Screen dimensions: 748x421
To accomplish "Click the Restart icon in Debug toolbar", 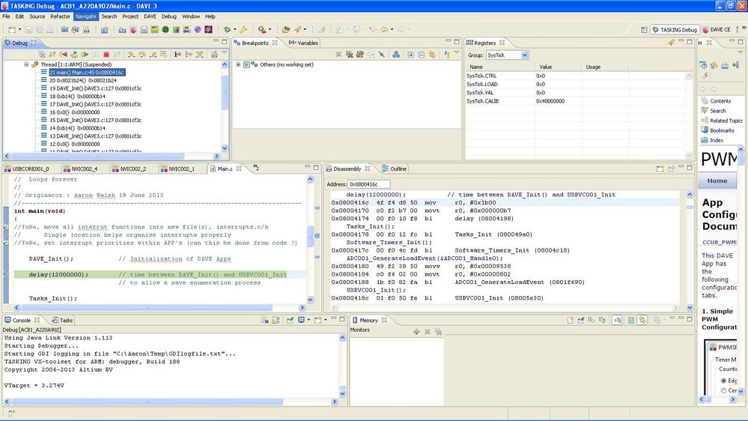I will coord(74,55).
